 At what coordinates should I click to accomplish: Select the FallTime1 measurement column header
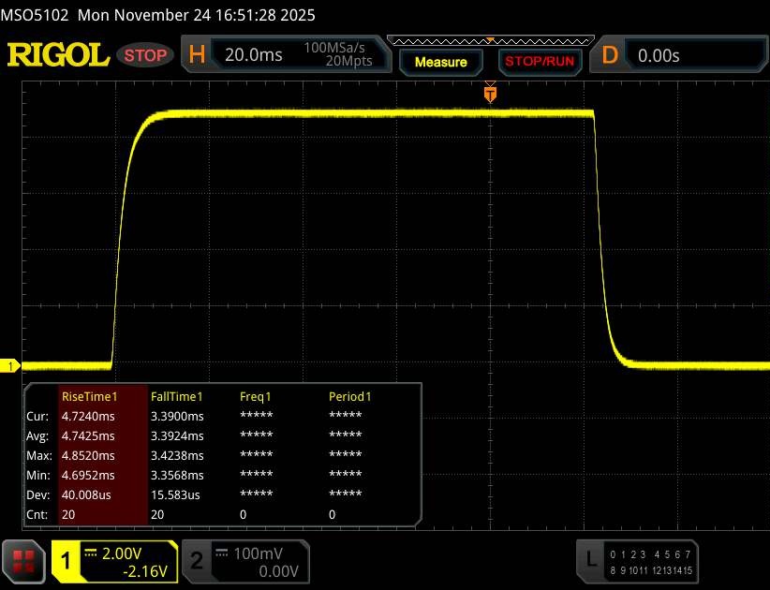tap(176, 396)
